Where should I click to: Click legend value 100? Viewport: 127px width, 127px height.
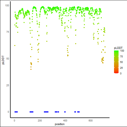pos(122,51)
